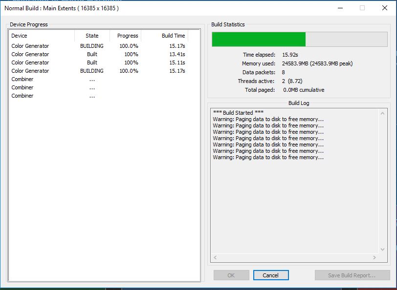Click Build Log scroll up arrow
This screenshot has height=290, width=397.
coord(382,114)
